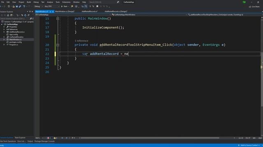Click the Live Share button
This screenshot has height=147, width=263.
pos(254,7)
